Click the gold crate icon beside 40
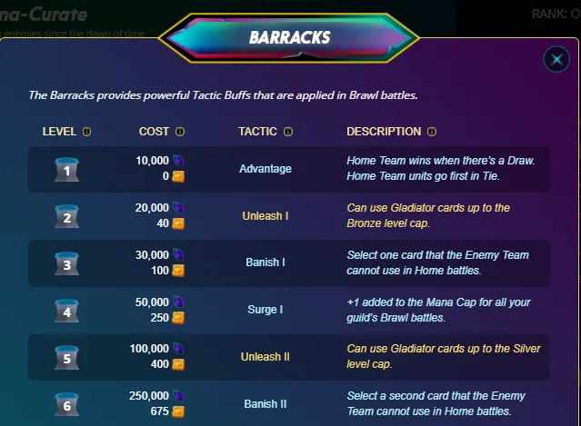This screenshot has height=426, width=581. pos(178,223)
